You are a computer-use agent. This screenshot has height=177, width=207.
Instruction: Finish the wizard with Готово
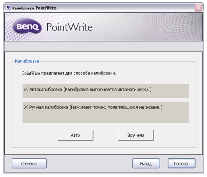click(x=181, y=163)
